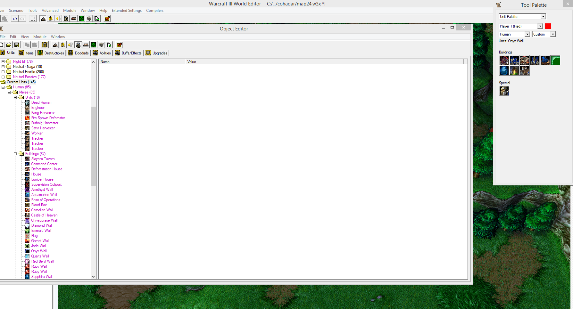
Task: Expand the Neutral Passive (177) folder
Action: click(x=3, y=77)
